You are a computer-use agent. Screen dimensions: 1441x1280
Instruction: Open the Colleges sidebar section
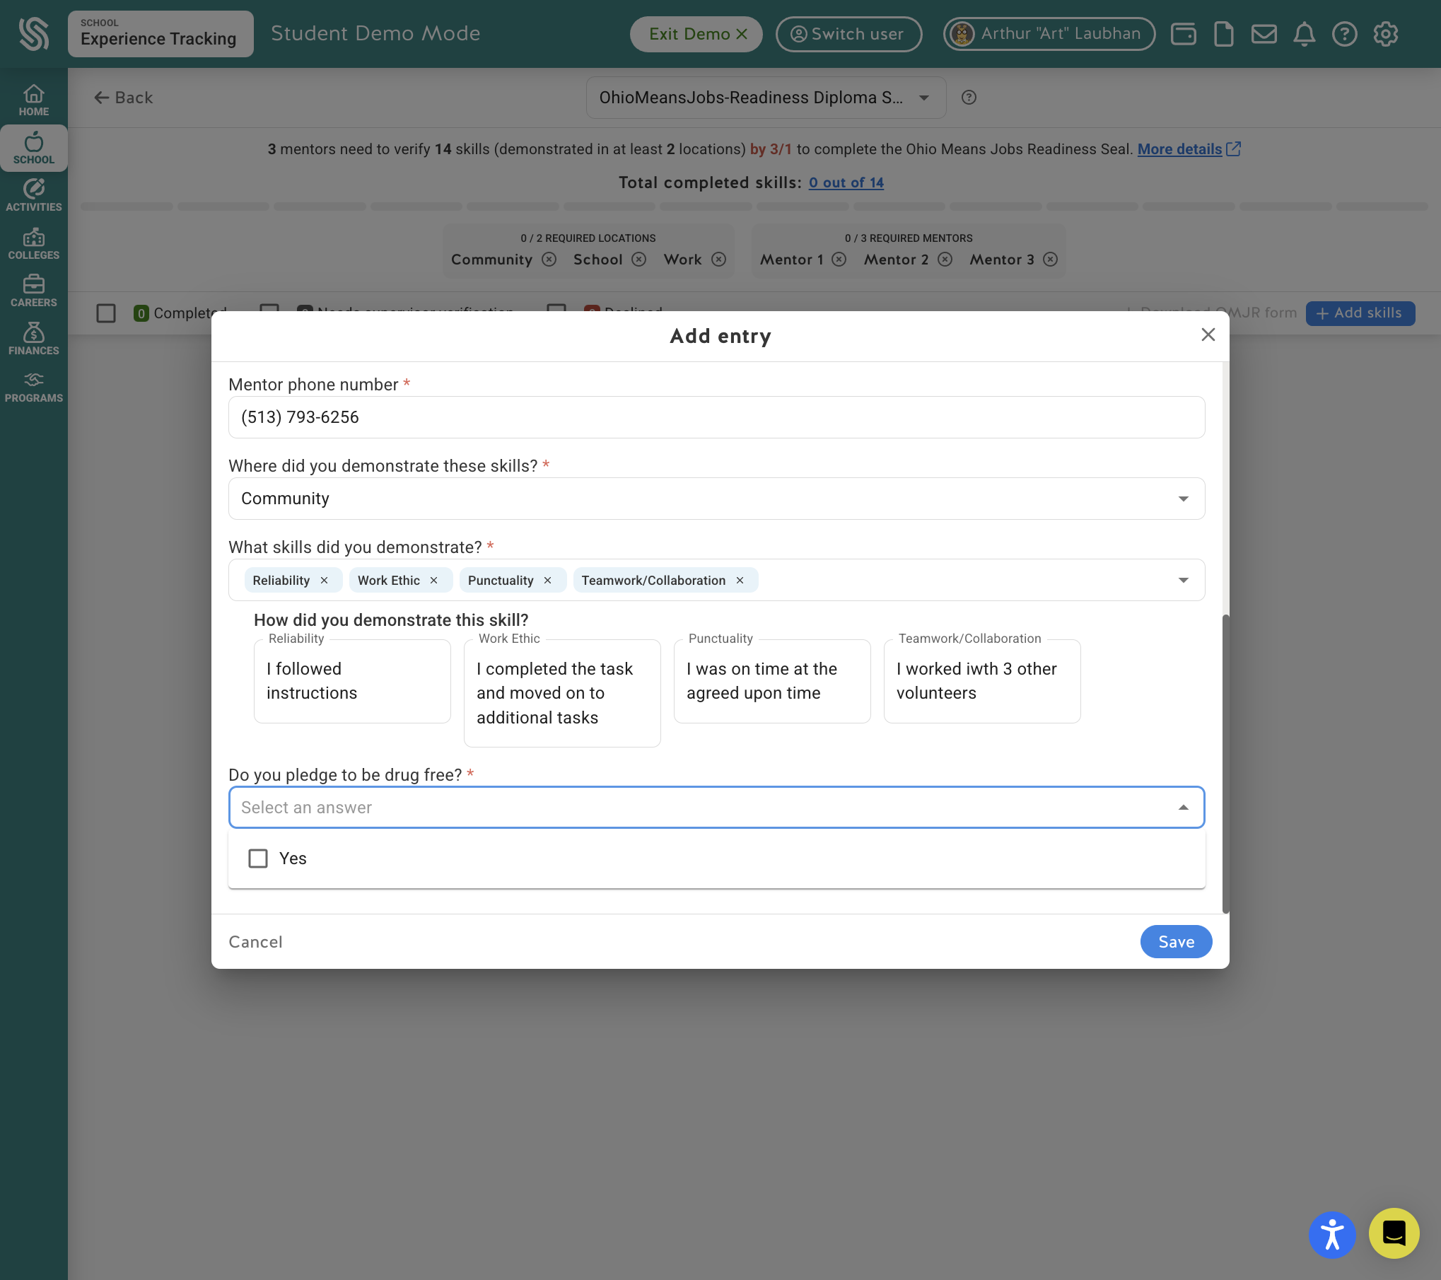click(33, 243)
